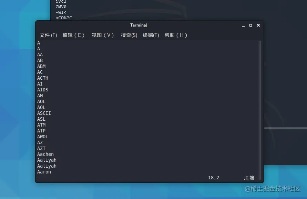The width and height of the screenshot is (307, 199).
Task: Click the line reading ASL
Action: [41, 119]
